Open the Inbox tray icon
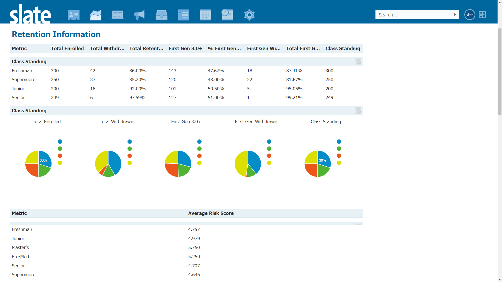 click(162, 15)
